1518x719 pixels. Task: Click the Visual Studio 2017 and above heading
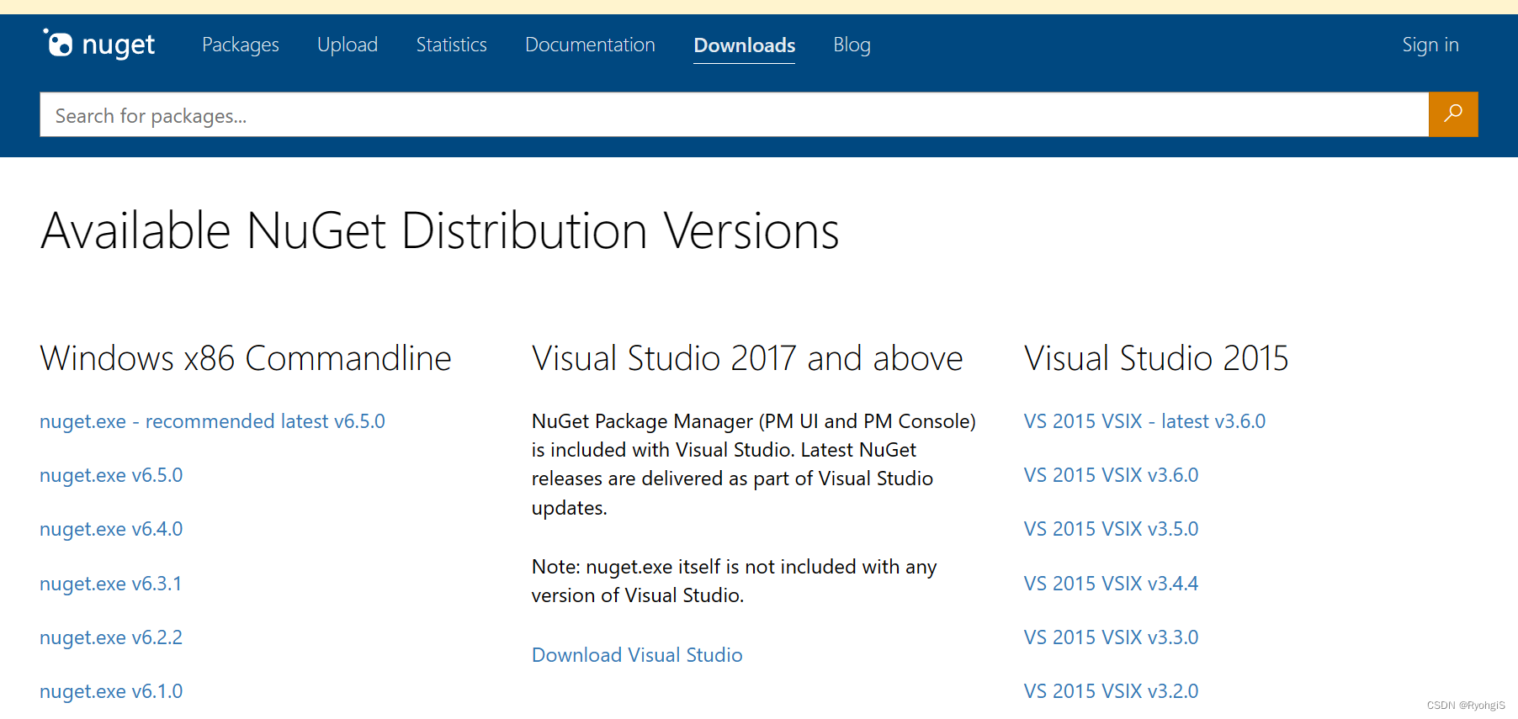[x=747, y=358]
